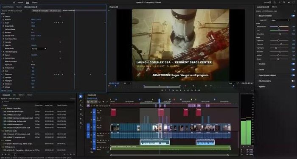
Task: Switch to the Import tab
Action: [20, 3]
